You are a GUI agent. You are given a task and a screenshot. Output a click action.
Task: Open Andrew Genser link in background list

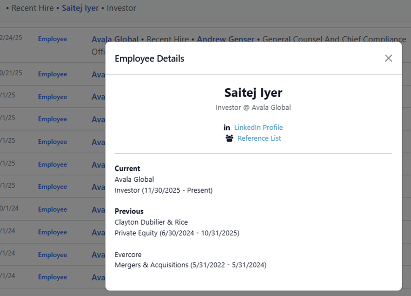coord(226,39)
